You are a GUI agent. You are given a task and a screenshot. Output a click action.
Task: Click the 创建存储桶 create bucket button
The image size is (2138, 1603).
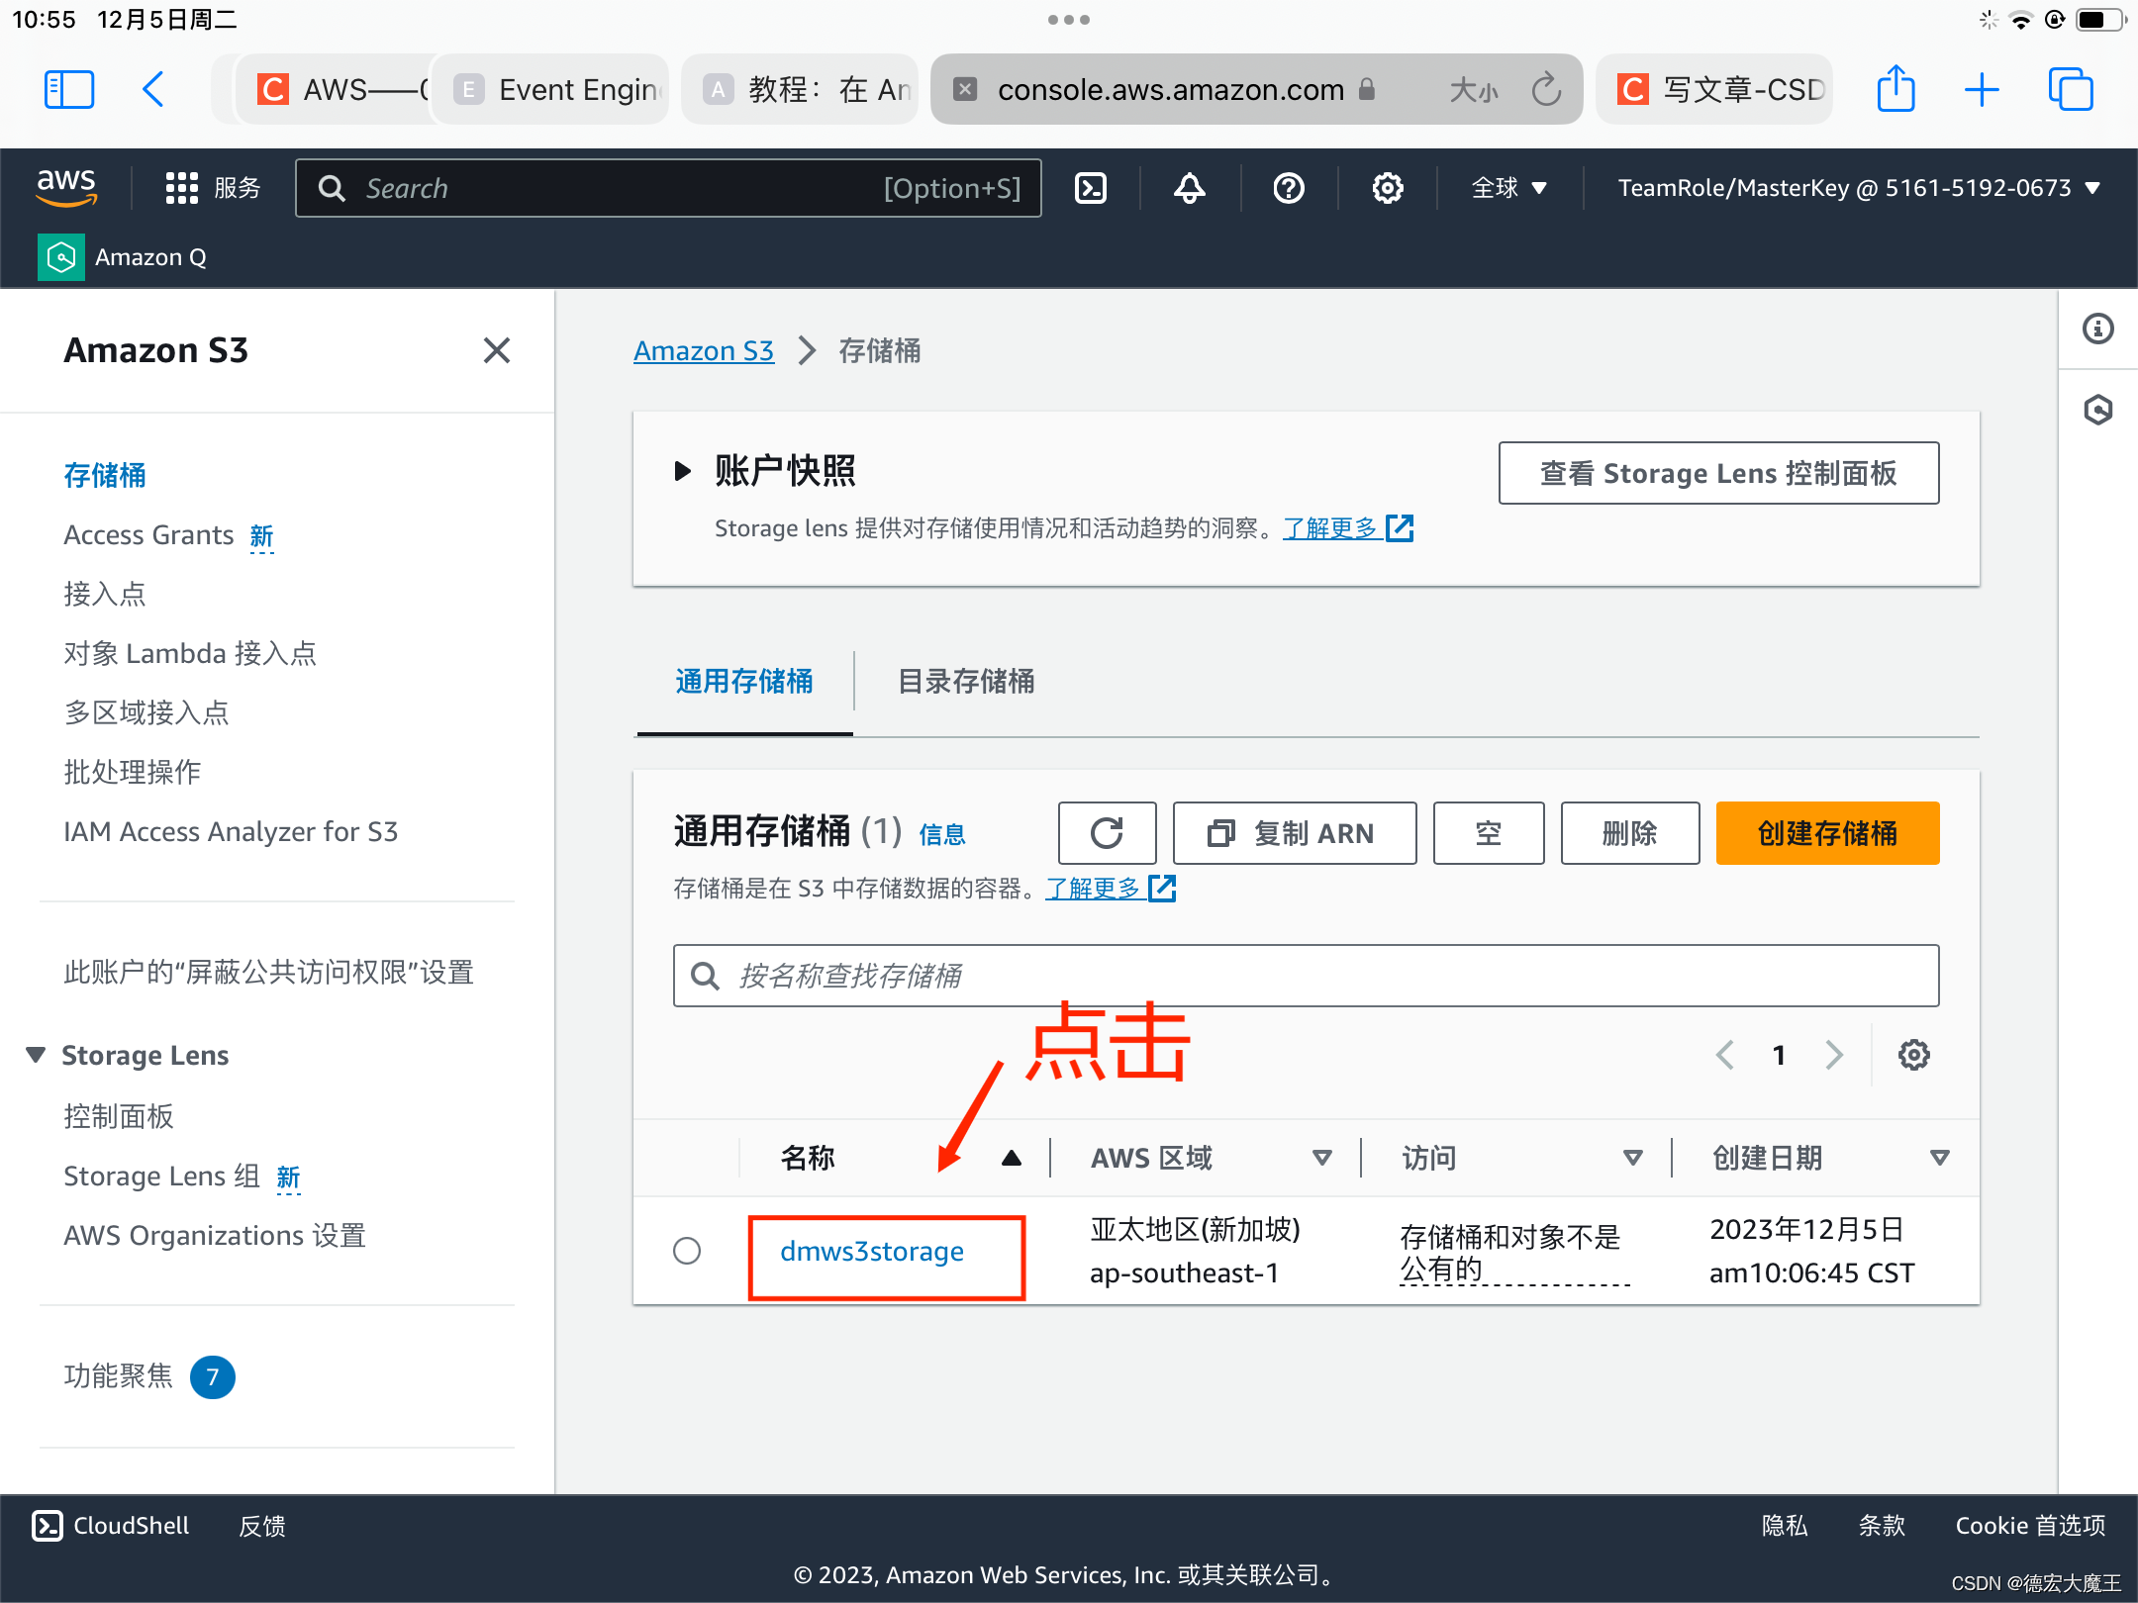click(1827, 833)
